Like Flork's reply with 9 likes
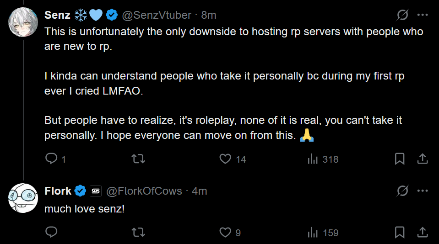 225,232
